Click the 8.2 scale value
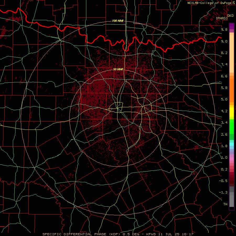 tap(224, 53)
